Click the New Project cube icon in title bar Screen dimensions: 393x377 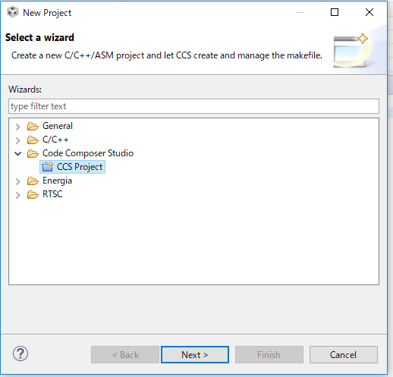(x=13, y=12)
